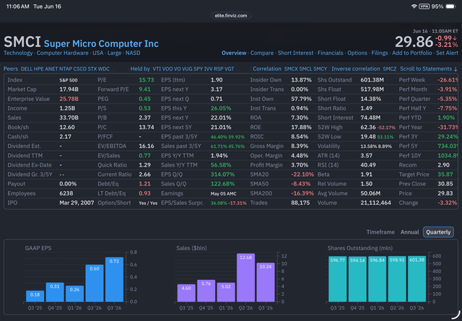The height and width of the screenshot is (321, 462).
Task: Open the IVV fund link
Action: [208, 69]
